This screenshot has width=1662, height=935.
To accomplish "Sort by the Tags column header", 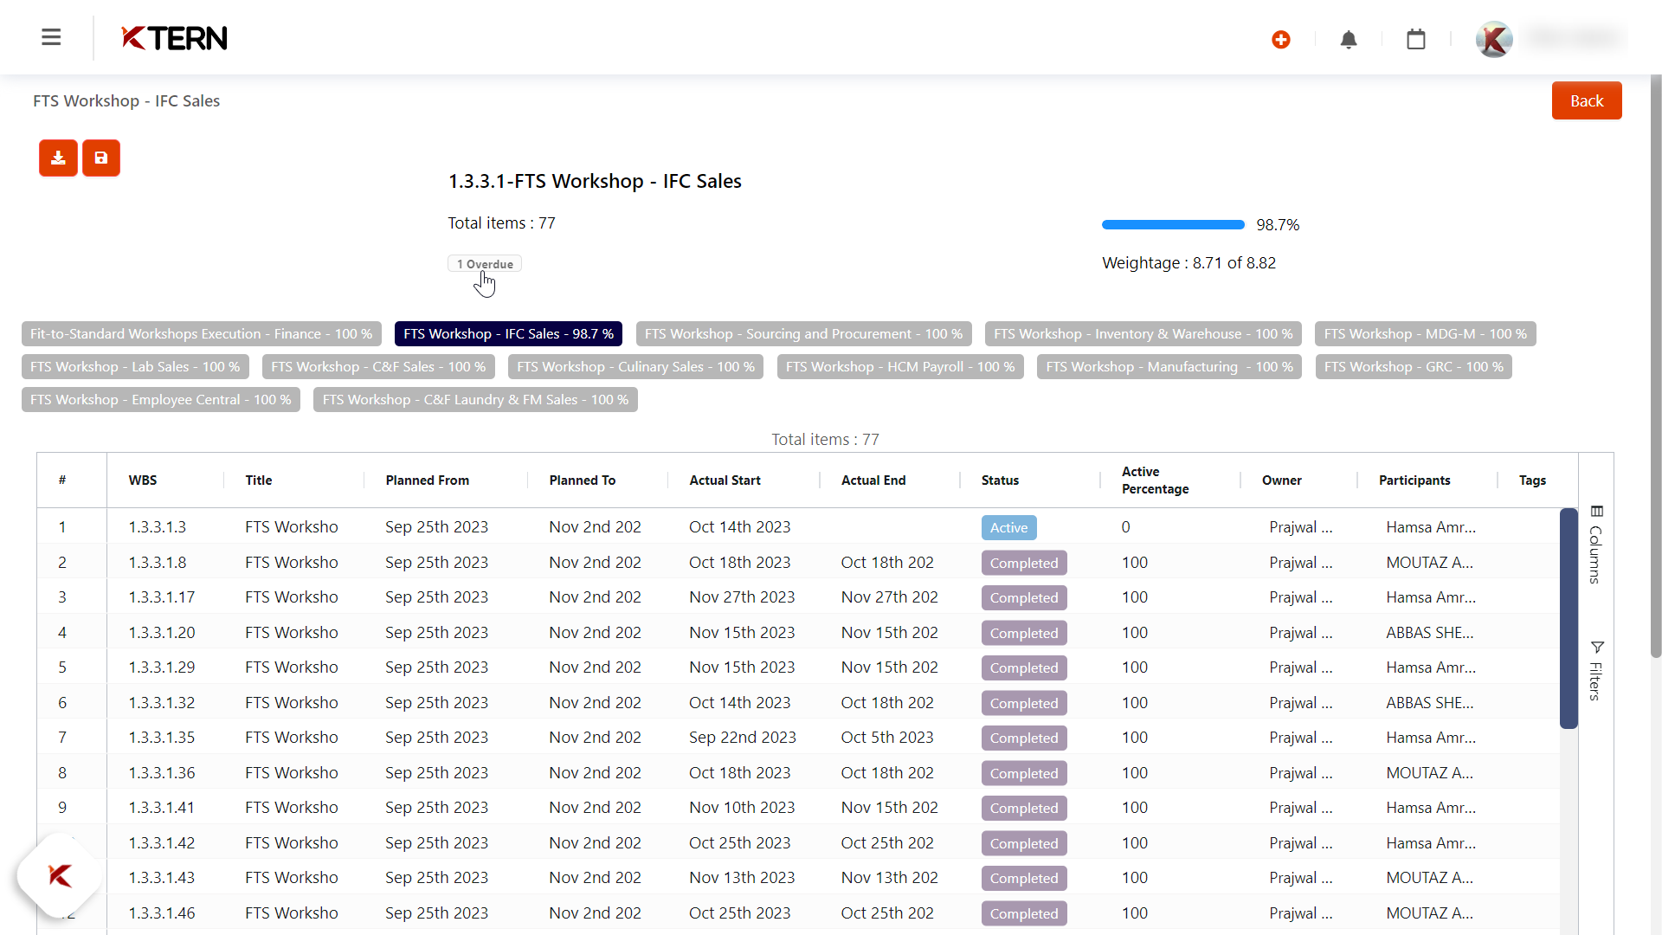I will pos(1532,480).
